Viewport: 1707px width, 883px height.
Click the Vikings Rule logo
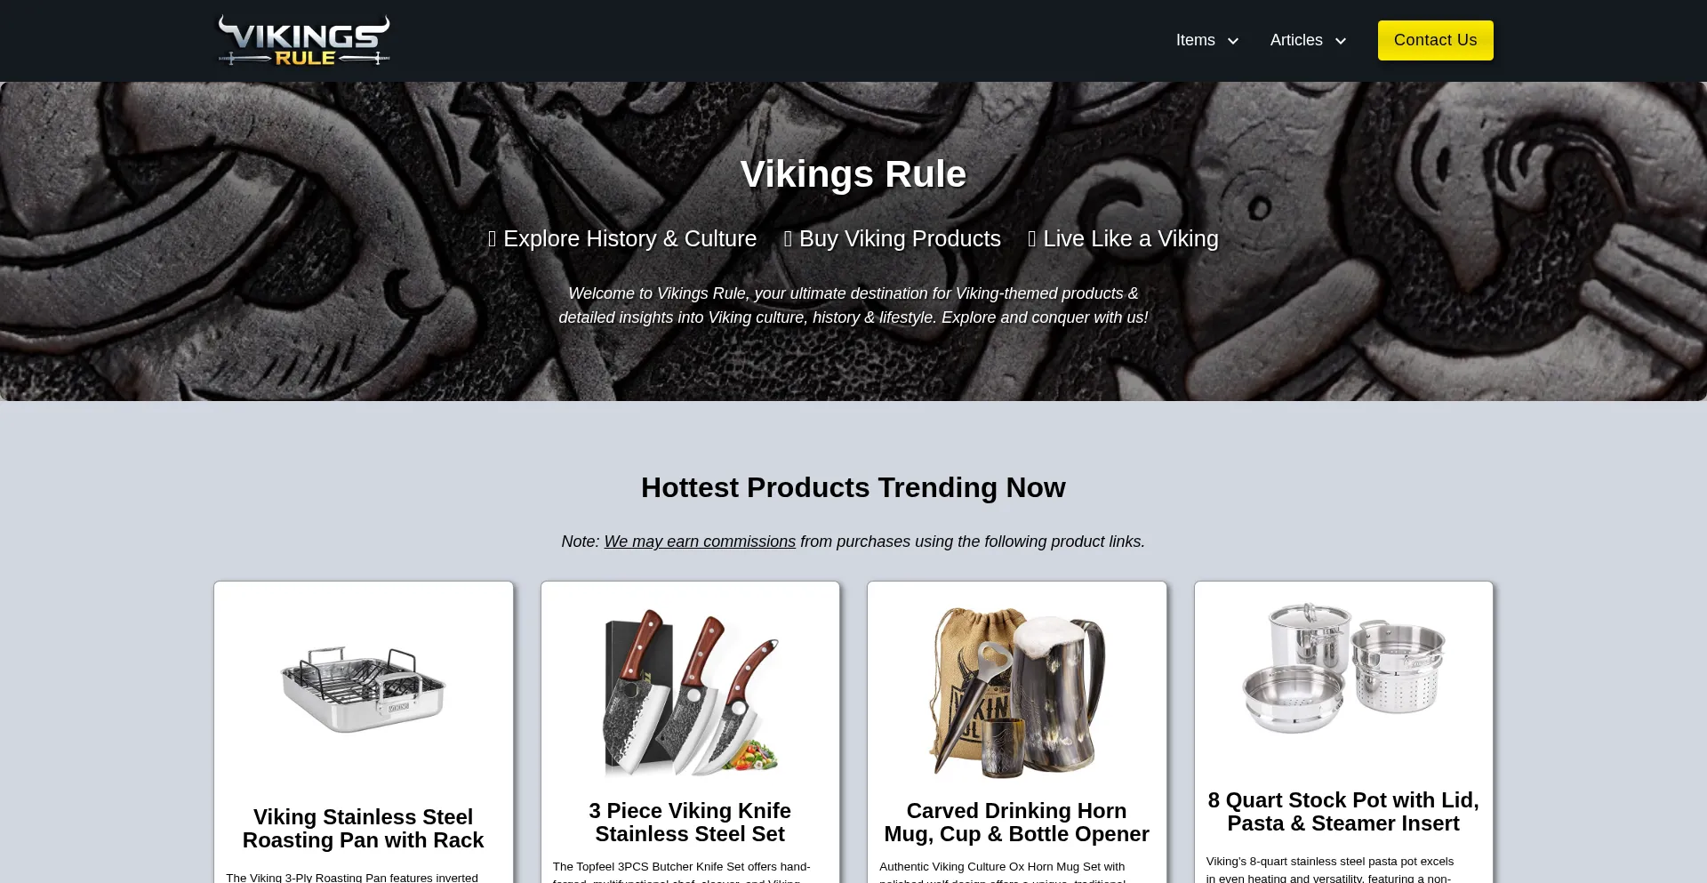304,40
